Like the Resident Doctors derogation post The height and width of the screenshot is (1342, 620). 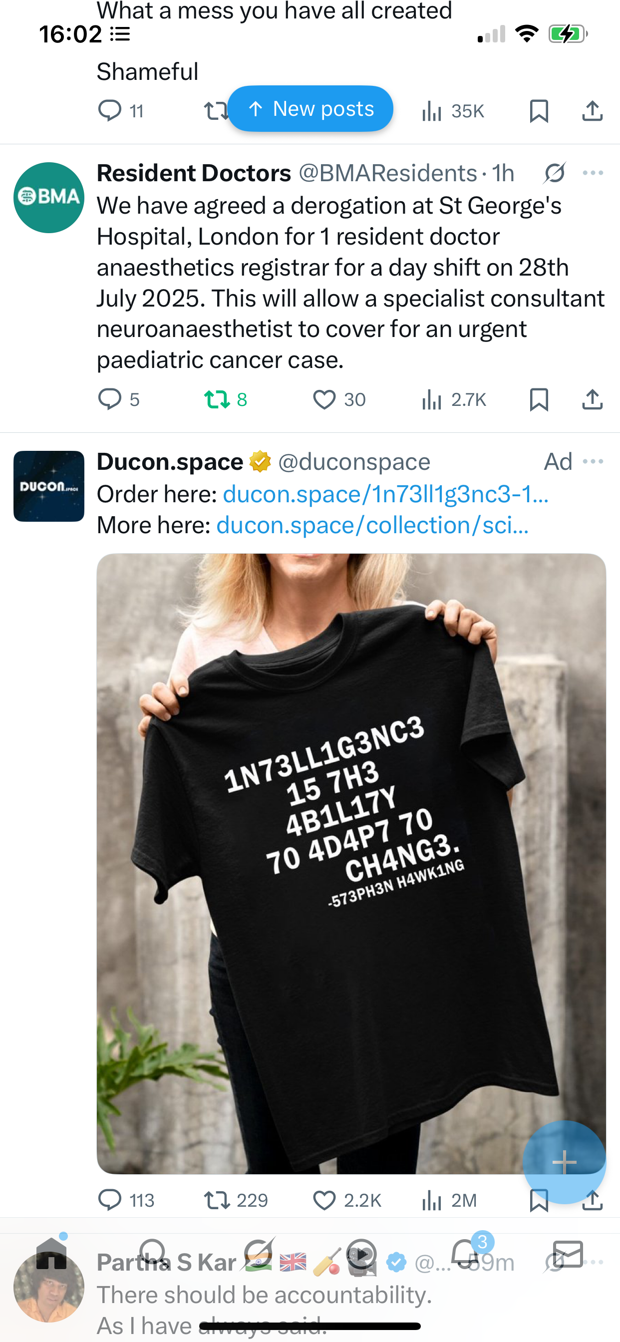[338, 399]
